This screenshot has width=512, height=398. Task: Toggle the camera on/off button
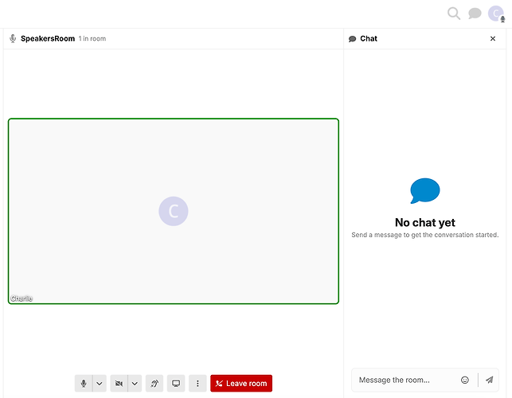tap(119, 384)
